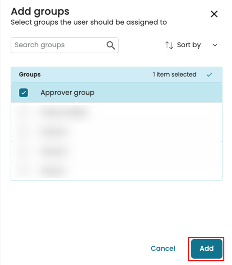Screen dimensions: 232x265
Task: Focus the Search groups input field
Action: point(65,45)
